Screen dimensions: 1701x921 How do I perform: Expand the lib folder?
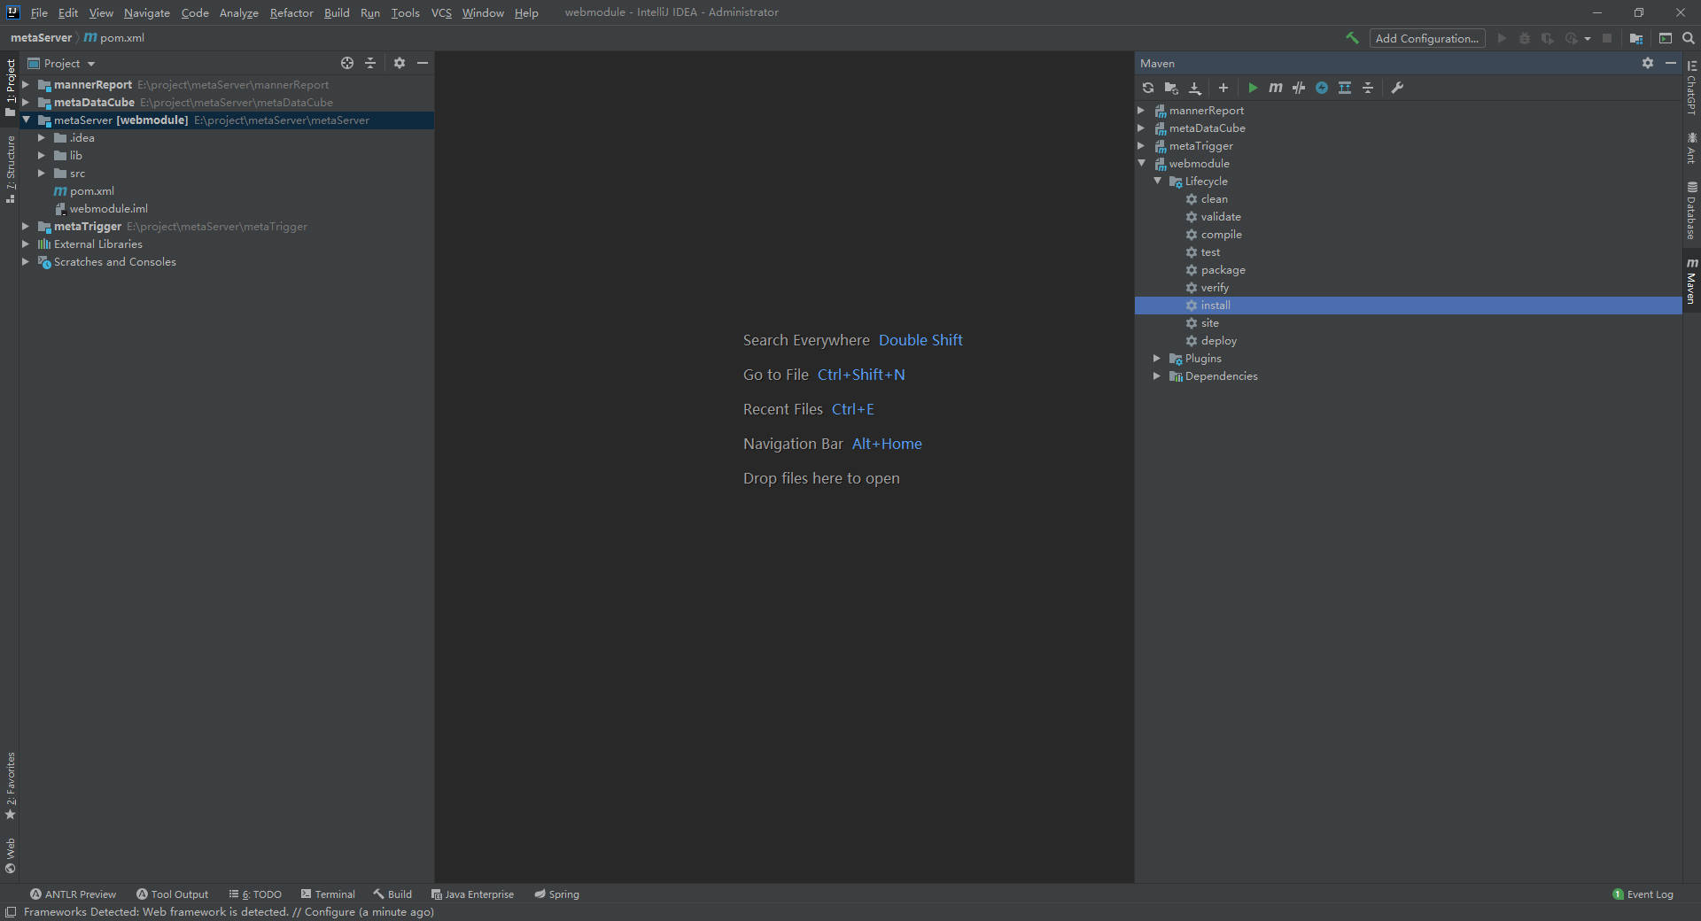point(42,155)
